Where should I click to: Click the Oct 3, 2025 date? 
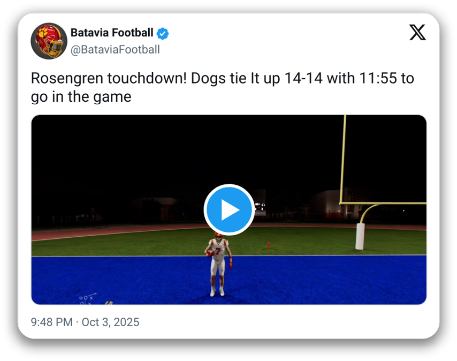[x=110, y=322]
